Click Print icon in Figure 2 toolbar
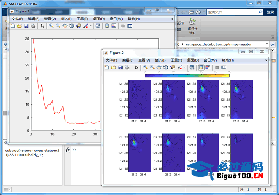This screenshot has width=279, height=195. pyautogui.click(x=127, y=67)
